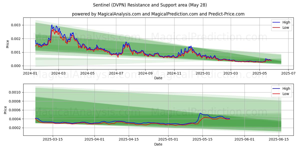Click 'Low' in the top chart legend
Image resolution: width=300 pixels, height=150 pixels.
point(286,27)
